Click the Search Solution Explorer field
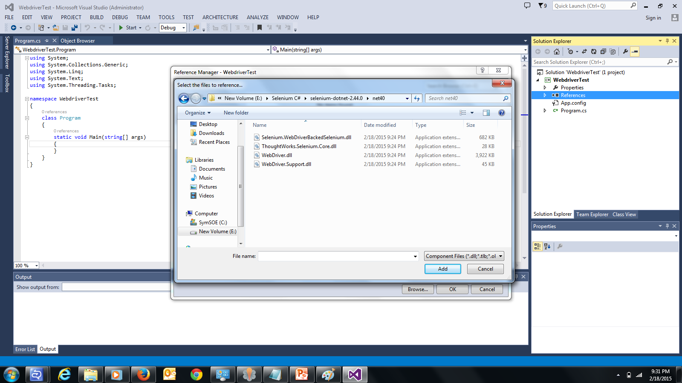The width and height of the screenshot is (682, 383). pyautogui.click(x=599, y=62)
